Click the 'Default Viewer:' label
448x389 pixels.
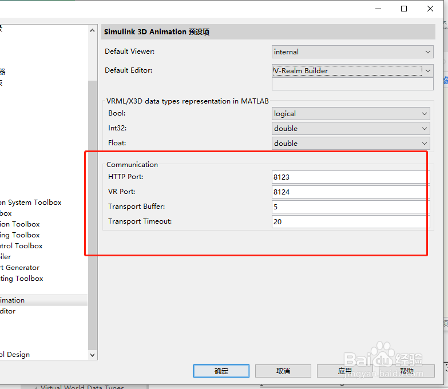130,51
